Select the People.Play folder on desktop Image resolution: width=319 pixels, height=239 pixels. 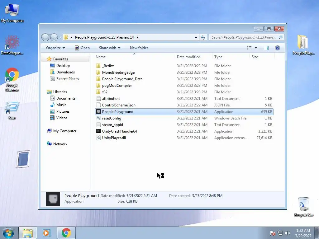[303, 45]
